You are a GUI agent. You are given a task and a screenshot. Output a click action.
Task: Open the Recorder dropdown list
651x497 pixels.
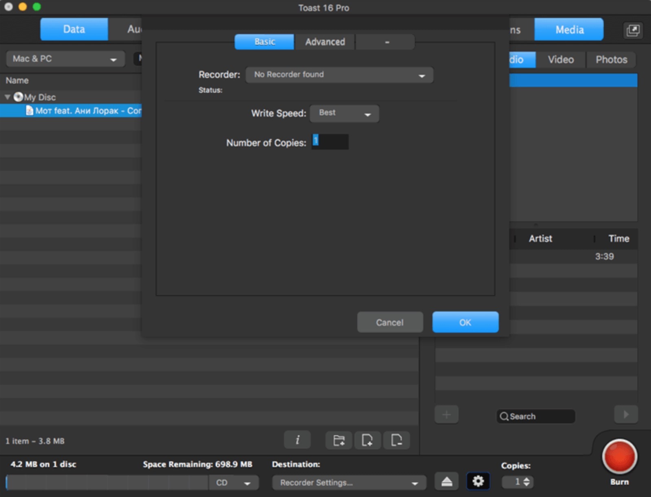(339, 75)
